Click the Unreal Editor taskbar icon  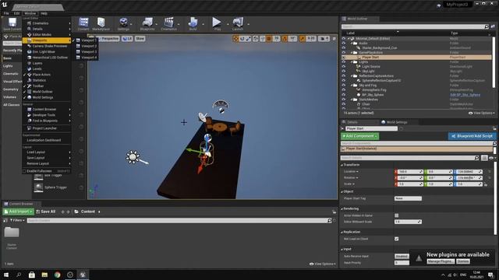click(83, 275)
